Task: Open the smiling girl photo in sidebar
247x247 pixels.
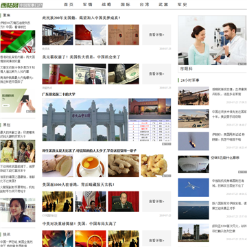Action: (18, 210)
